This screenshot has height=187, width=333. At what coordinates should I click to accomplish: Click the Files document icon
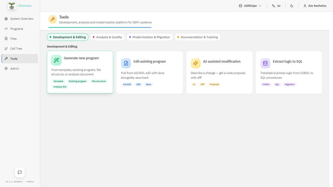point(6,38)
